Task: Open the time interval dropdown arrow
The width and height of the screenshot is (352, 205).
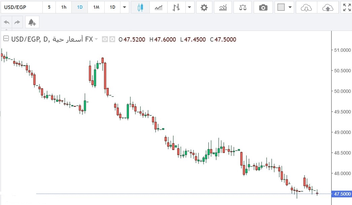Action: pyautogui.click(x=125, y=7)
